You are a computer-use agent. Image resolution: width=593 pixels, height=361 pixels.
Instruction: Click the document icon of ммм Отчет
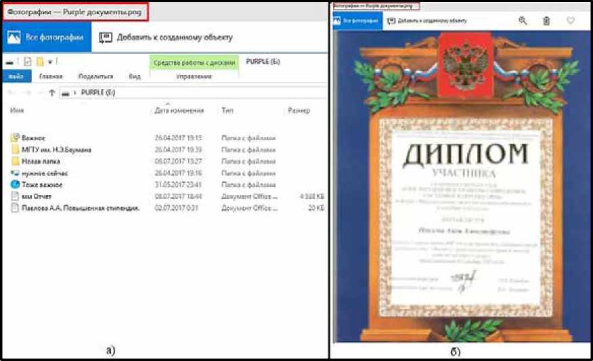point(15,196)
